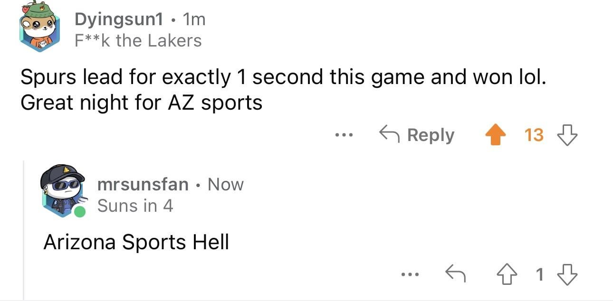This screenshot has width=613, height=301.
Task: Open Dyingsun1's avatar profile picture
Action: pyautogui.click(x=40, y=29)
